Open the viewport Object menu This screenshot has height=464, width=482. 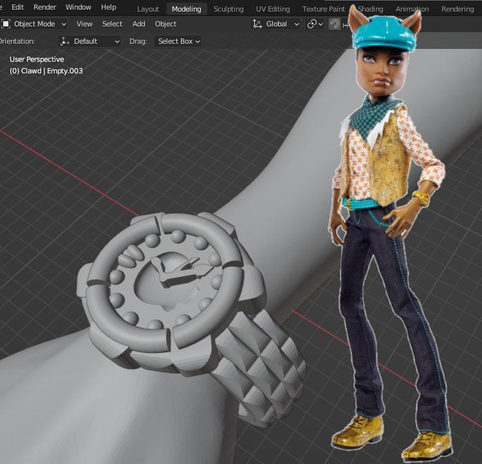(165, 24)
